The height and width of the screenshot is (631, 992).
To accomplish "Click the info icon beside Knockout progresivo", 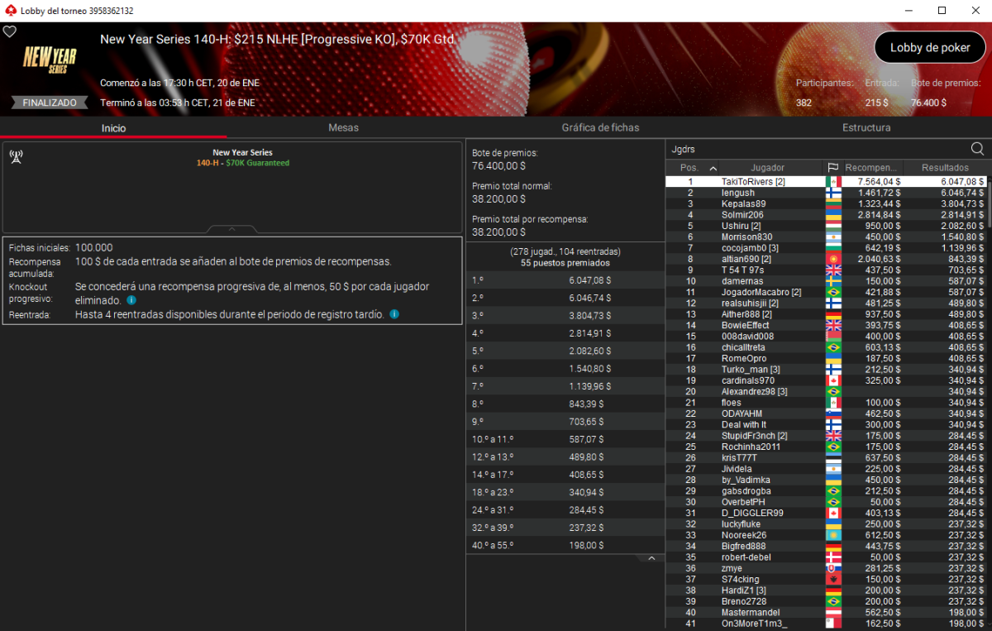I will 131,301.
